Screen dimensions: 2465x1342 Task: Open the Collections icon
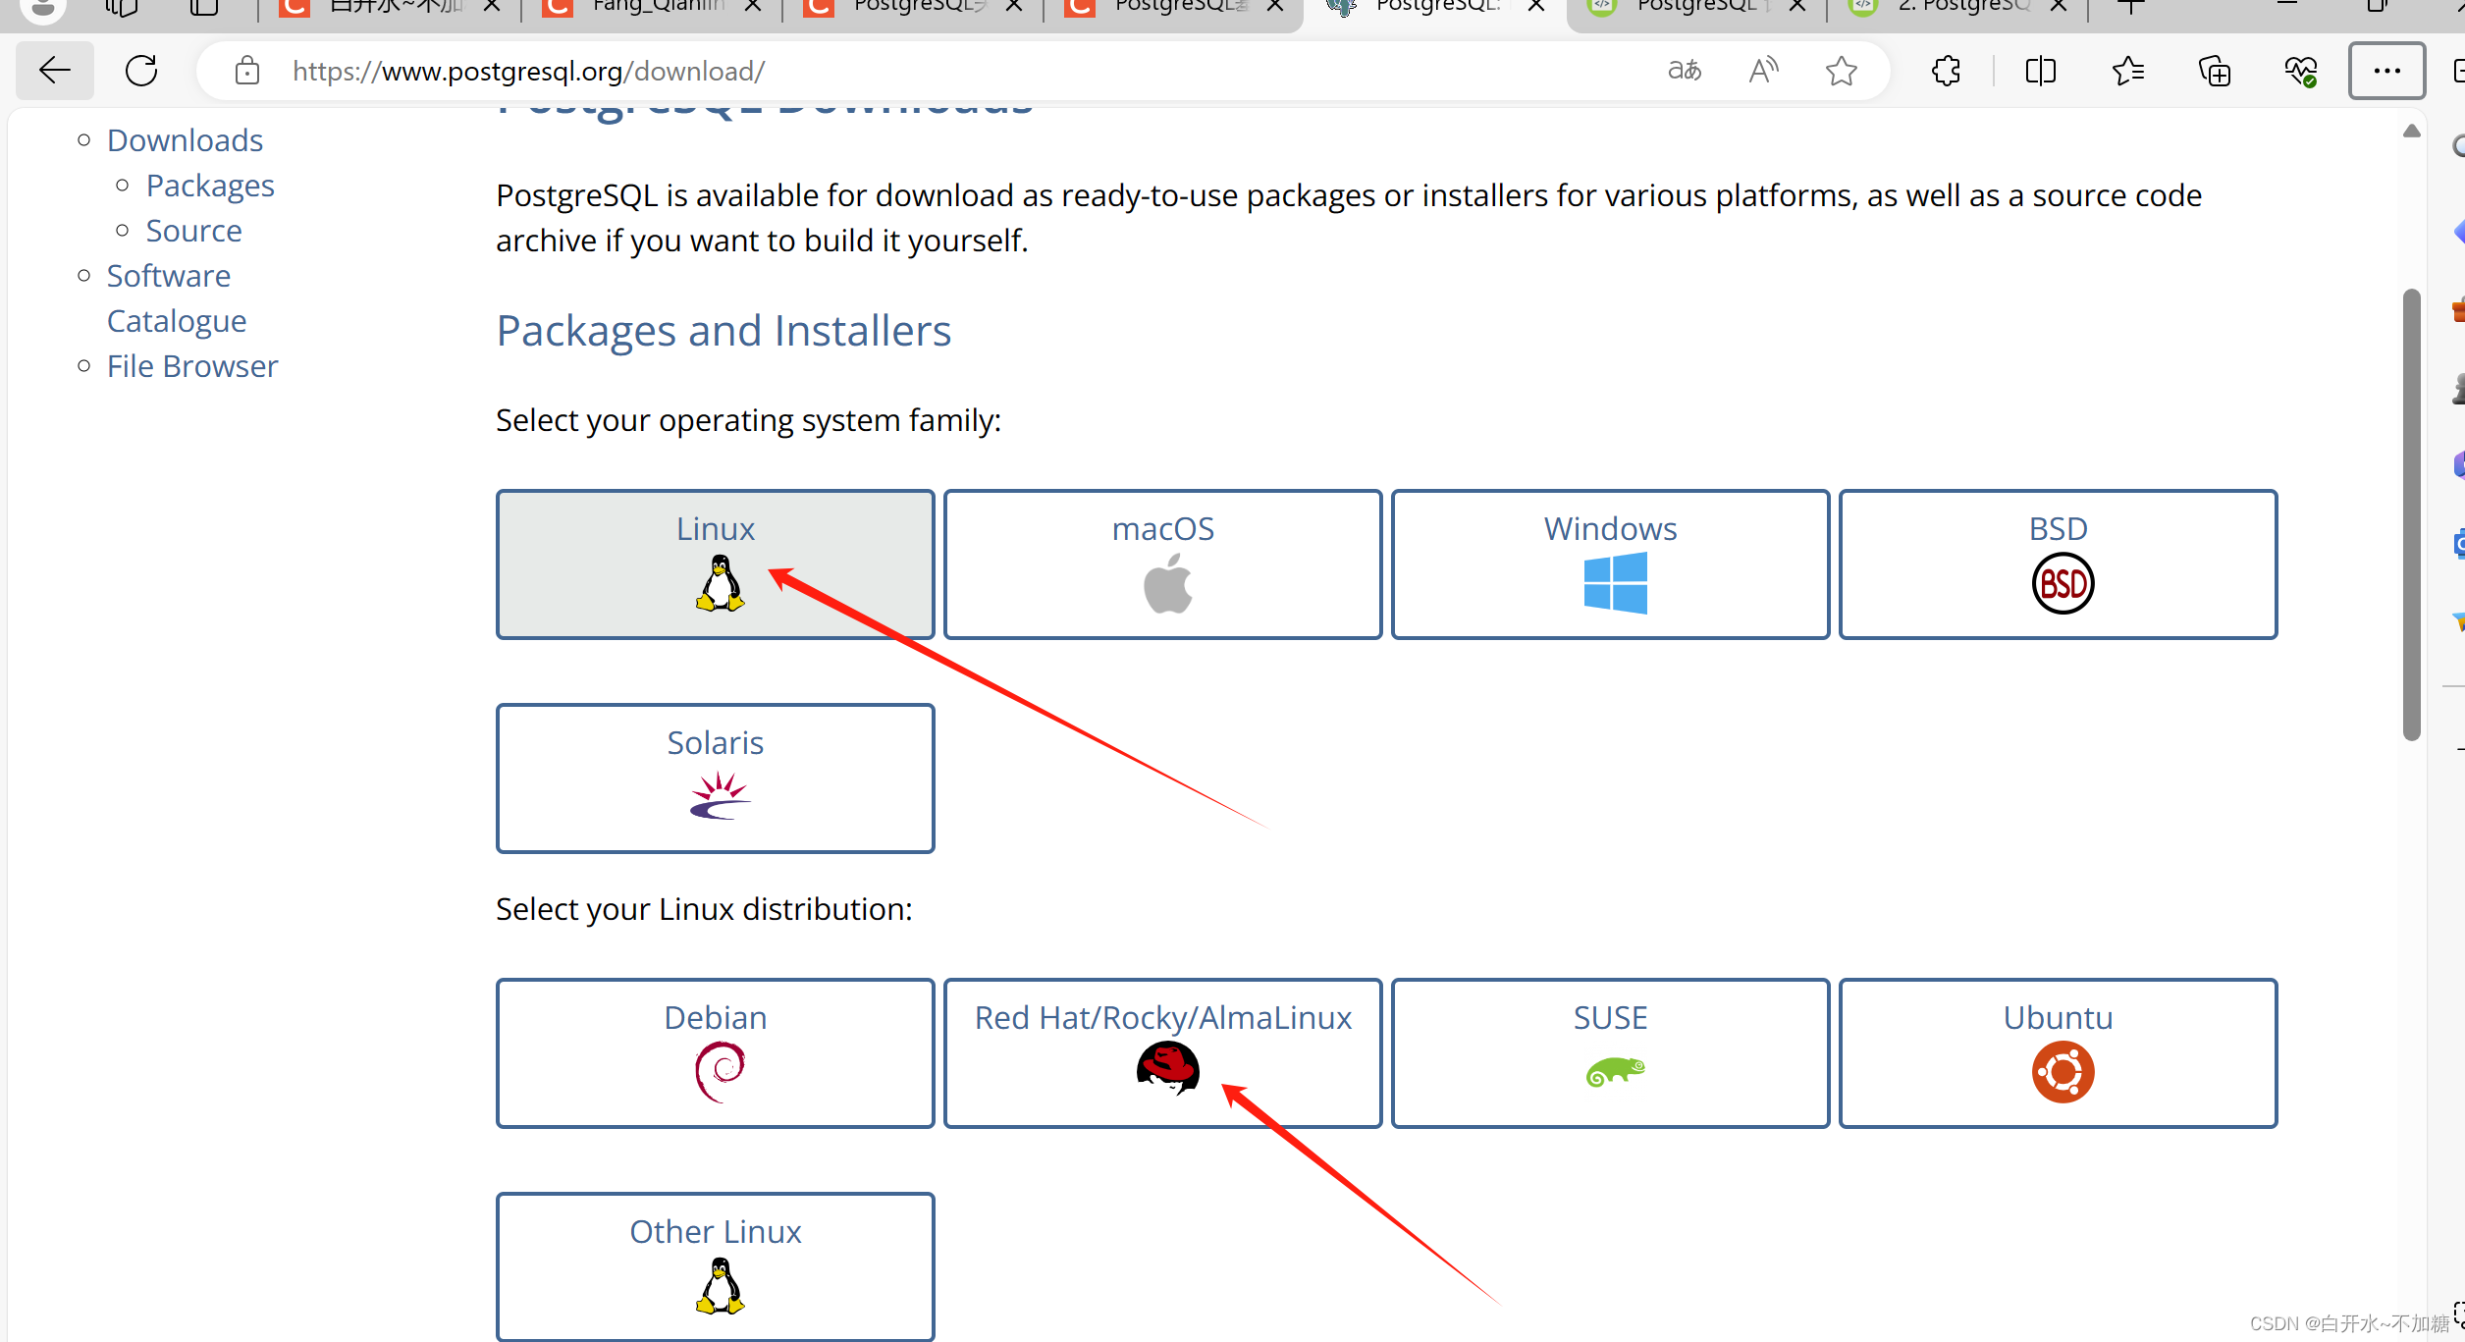[x=2214, y=71]
